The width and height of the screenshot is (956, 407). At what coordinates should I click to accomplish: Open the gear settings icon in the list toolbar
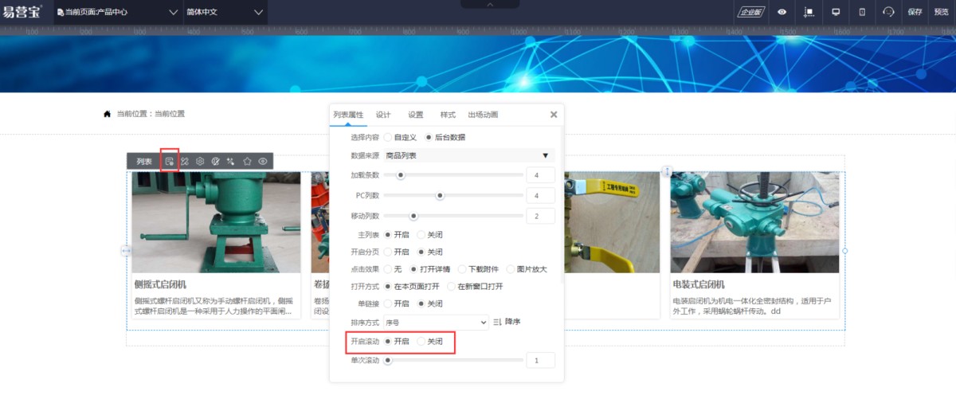click(x=200, y=162)
